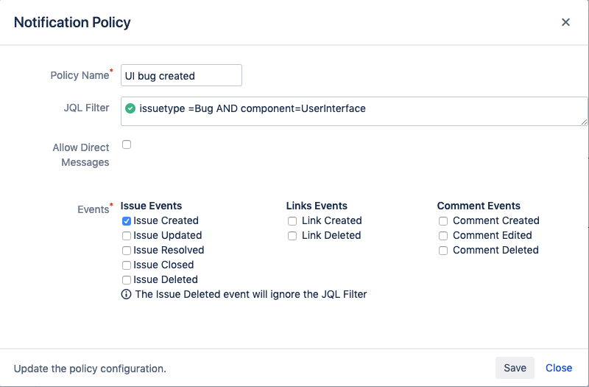Select the Issue Deleted checkbox

(127, 279)
